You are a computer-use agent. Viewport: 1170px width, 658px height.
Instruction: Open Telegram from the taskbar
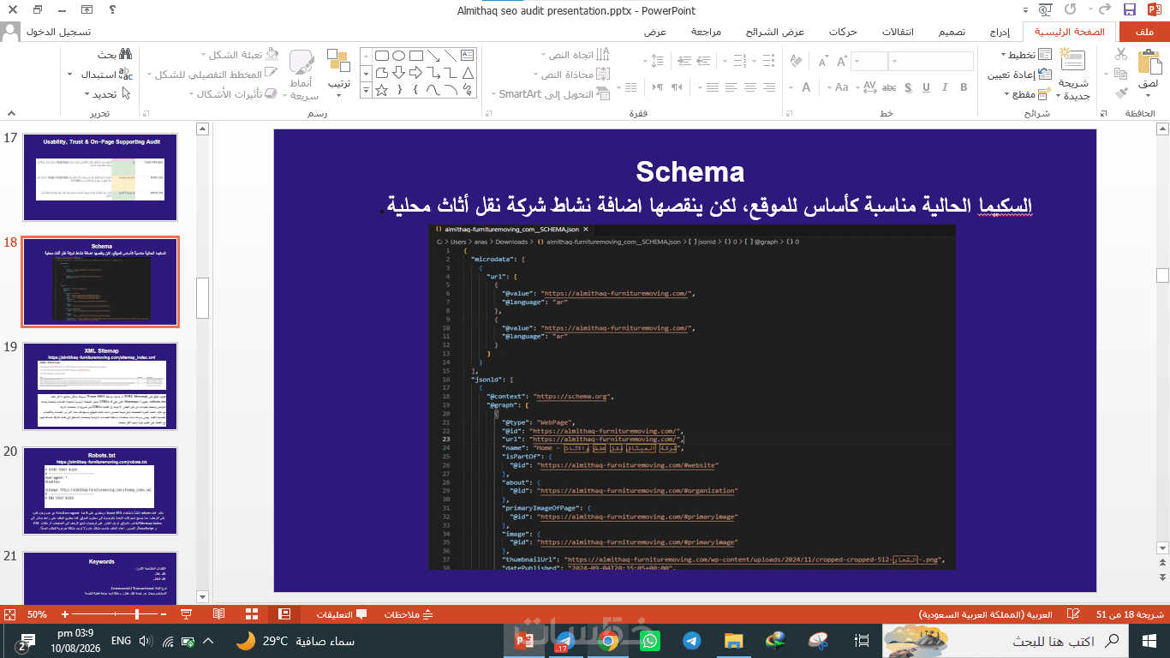690,641
